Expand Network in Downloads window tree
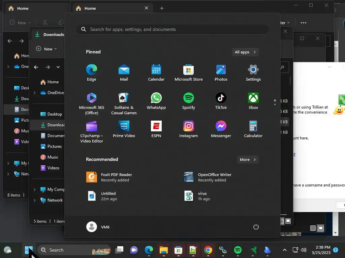Viewport: 345px width, 258px height. pos(35,200)
